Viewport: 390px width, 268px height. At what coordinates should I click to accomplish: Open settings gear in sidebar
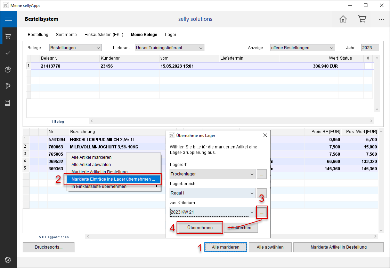coord(8,260)
